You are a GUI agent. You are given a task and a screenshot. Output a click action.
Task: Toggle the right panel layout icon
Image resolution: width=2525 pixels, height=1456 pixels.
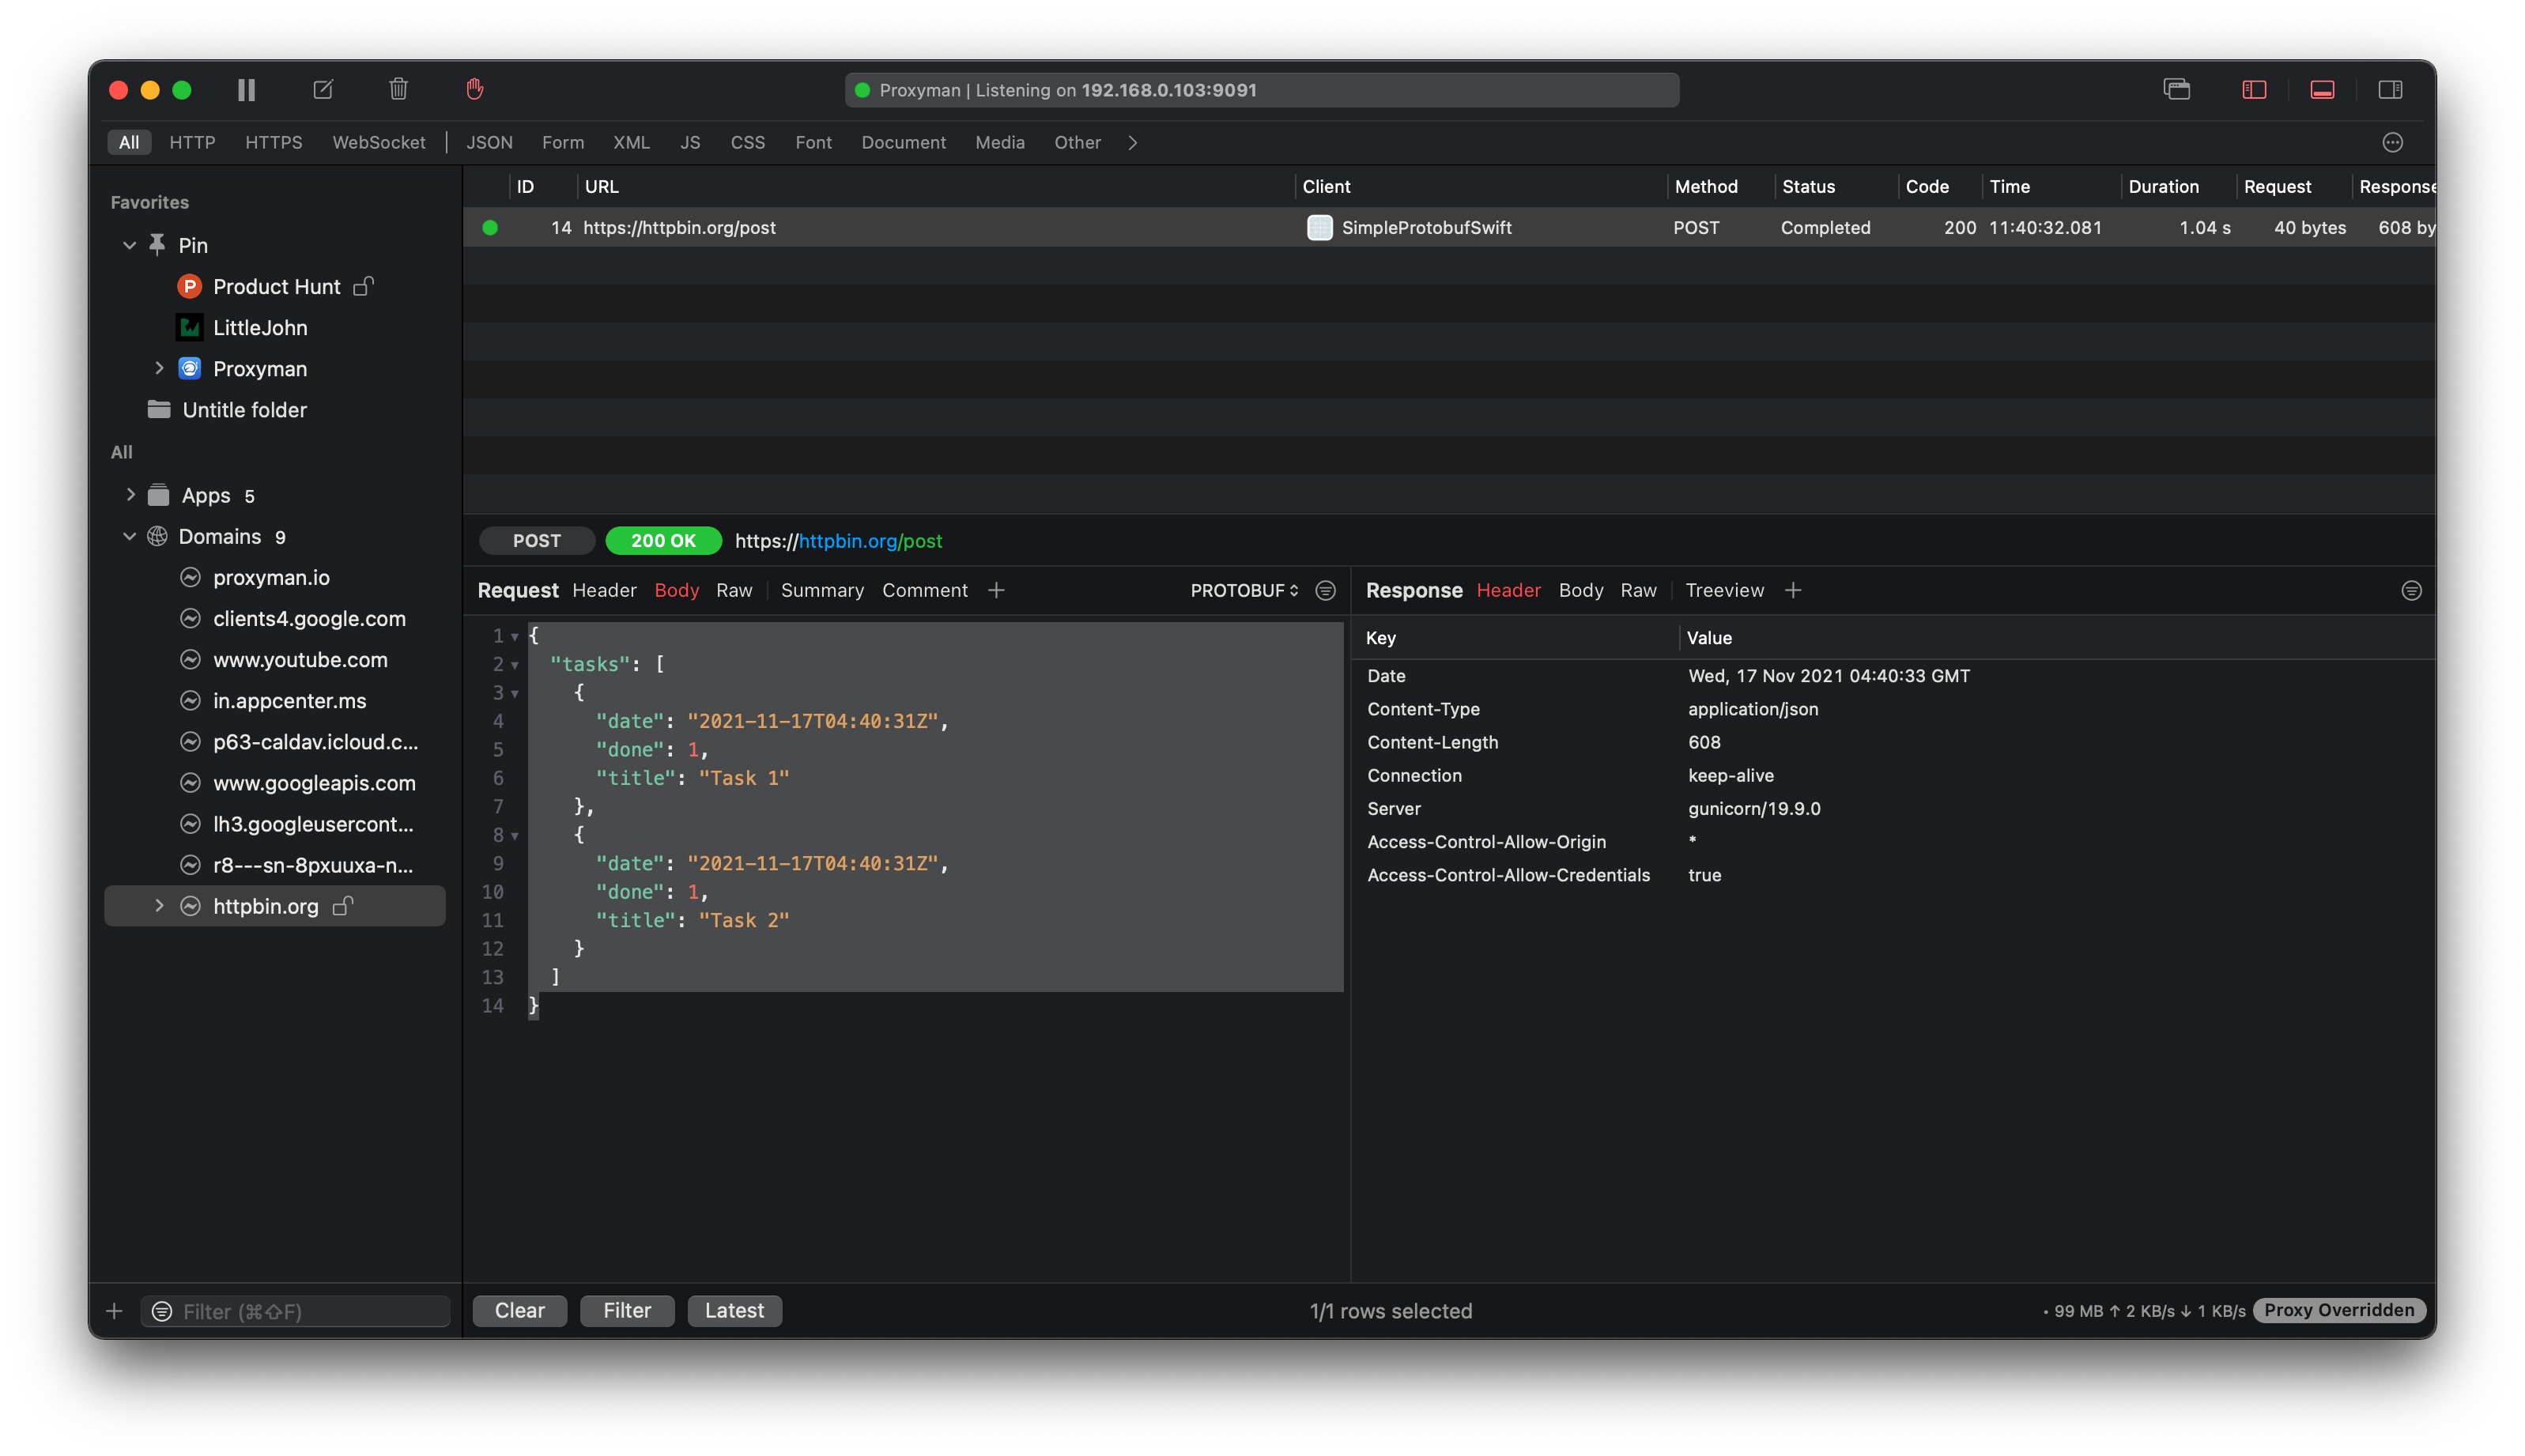tap(2390, 90)
